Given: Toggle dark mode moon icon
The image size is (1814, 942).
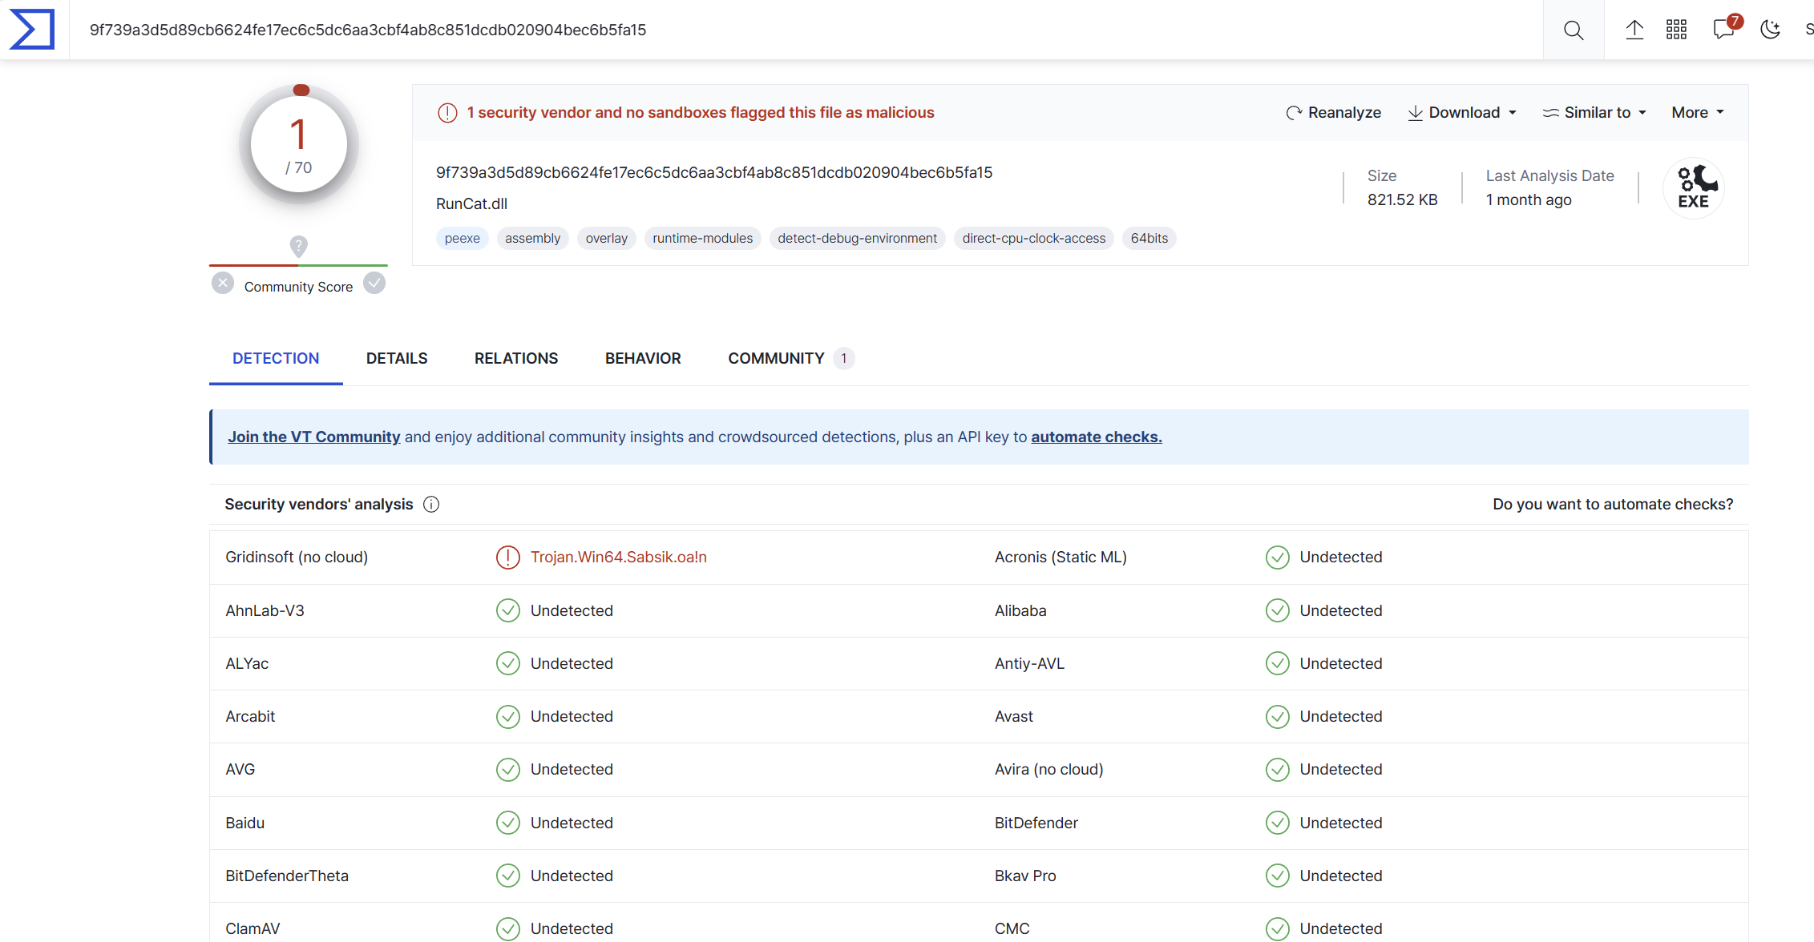Looking at the screenshot, I should 1770,30.
